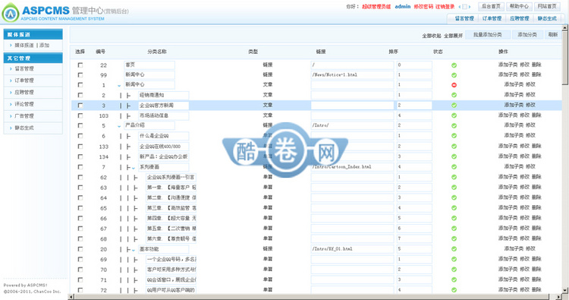Click the status icon for row 63

[x=454, y=188]
